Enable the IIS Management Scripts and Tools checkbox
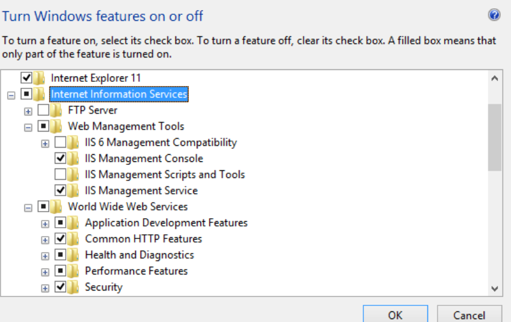The image size is (511, 322). pos(60,174)
